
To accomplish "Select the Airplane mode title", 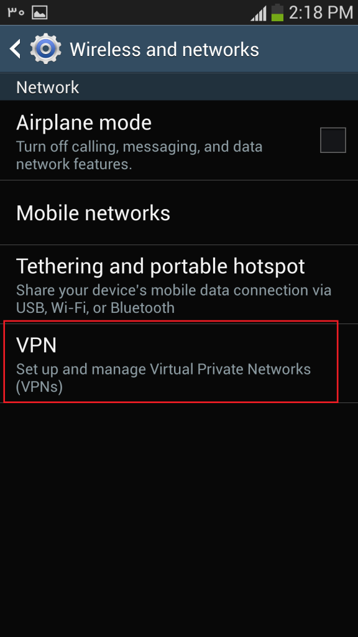I will click(84, 123).
